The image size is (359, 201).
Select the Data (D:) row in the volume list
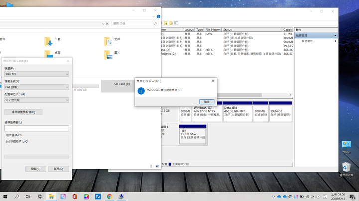click(x=227, y=50)
